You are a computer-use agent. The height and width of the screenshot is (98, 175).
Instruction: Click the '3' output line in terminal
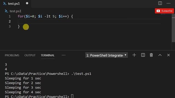6,65
